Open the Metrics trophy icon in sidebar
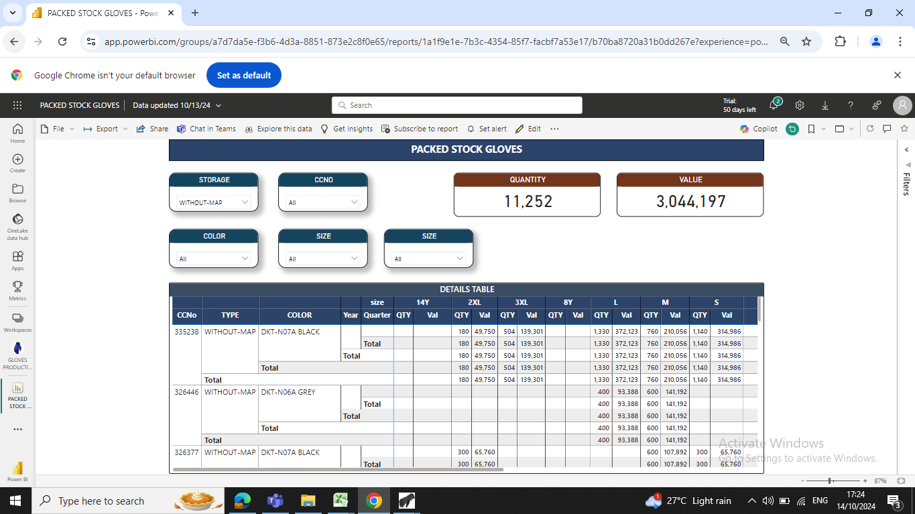 click(x=17, y=289)
